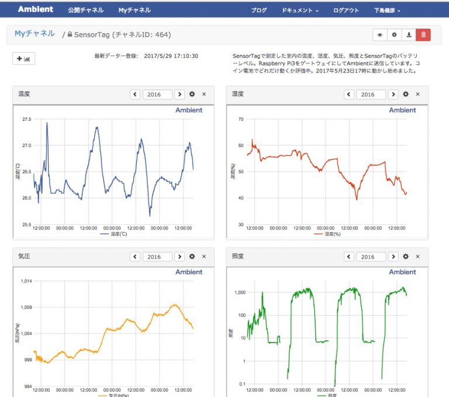Click the Myチャネル breadcrumb link
The image size is (449, 397).
pyautogui.click(x=34, y=34)
